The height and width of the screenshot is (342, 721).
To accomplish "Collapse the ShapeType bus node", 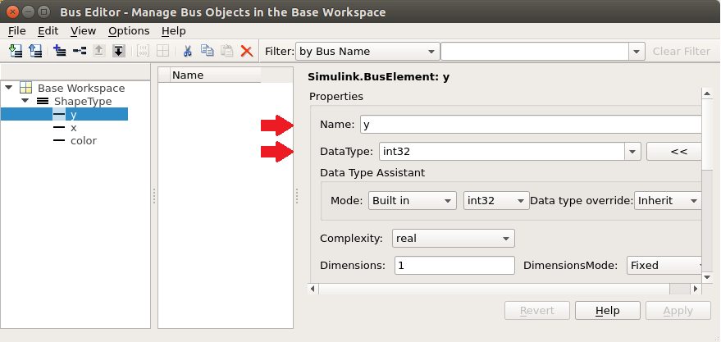I will 25,100.
